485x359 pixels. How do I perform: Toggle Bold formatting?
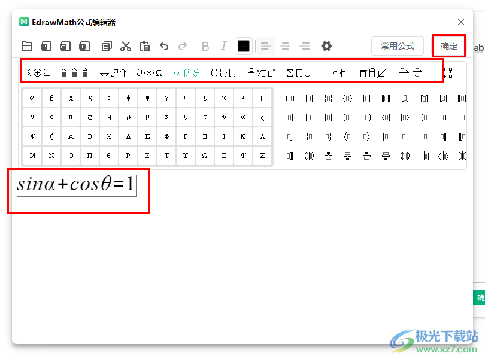pyautogui.click(x=205, y=47)
